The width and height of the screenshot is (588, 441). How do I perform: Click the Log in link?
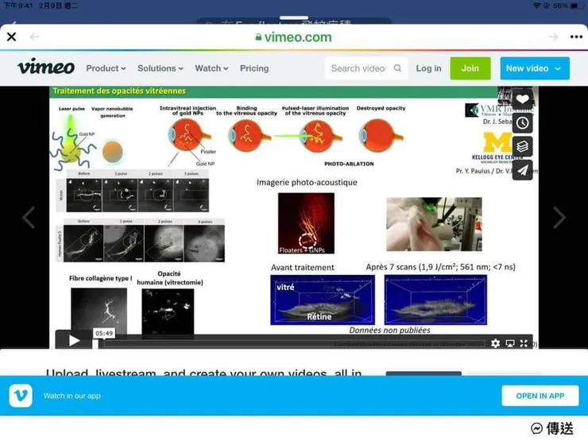point(428,68)
